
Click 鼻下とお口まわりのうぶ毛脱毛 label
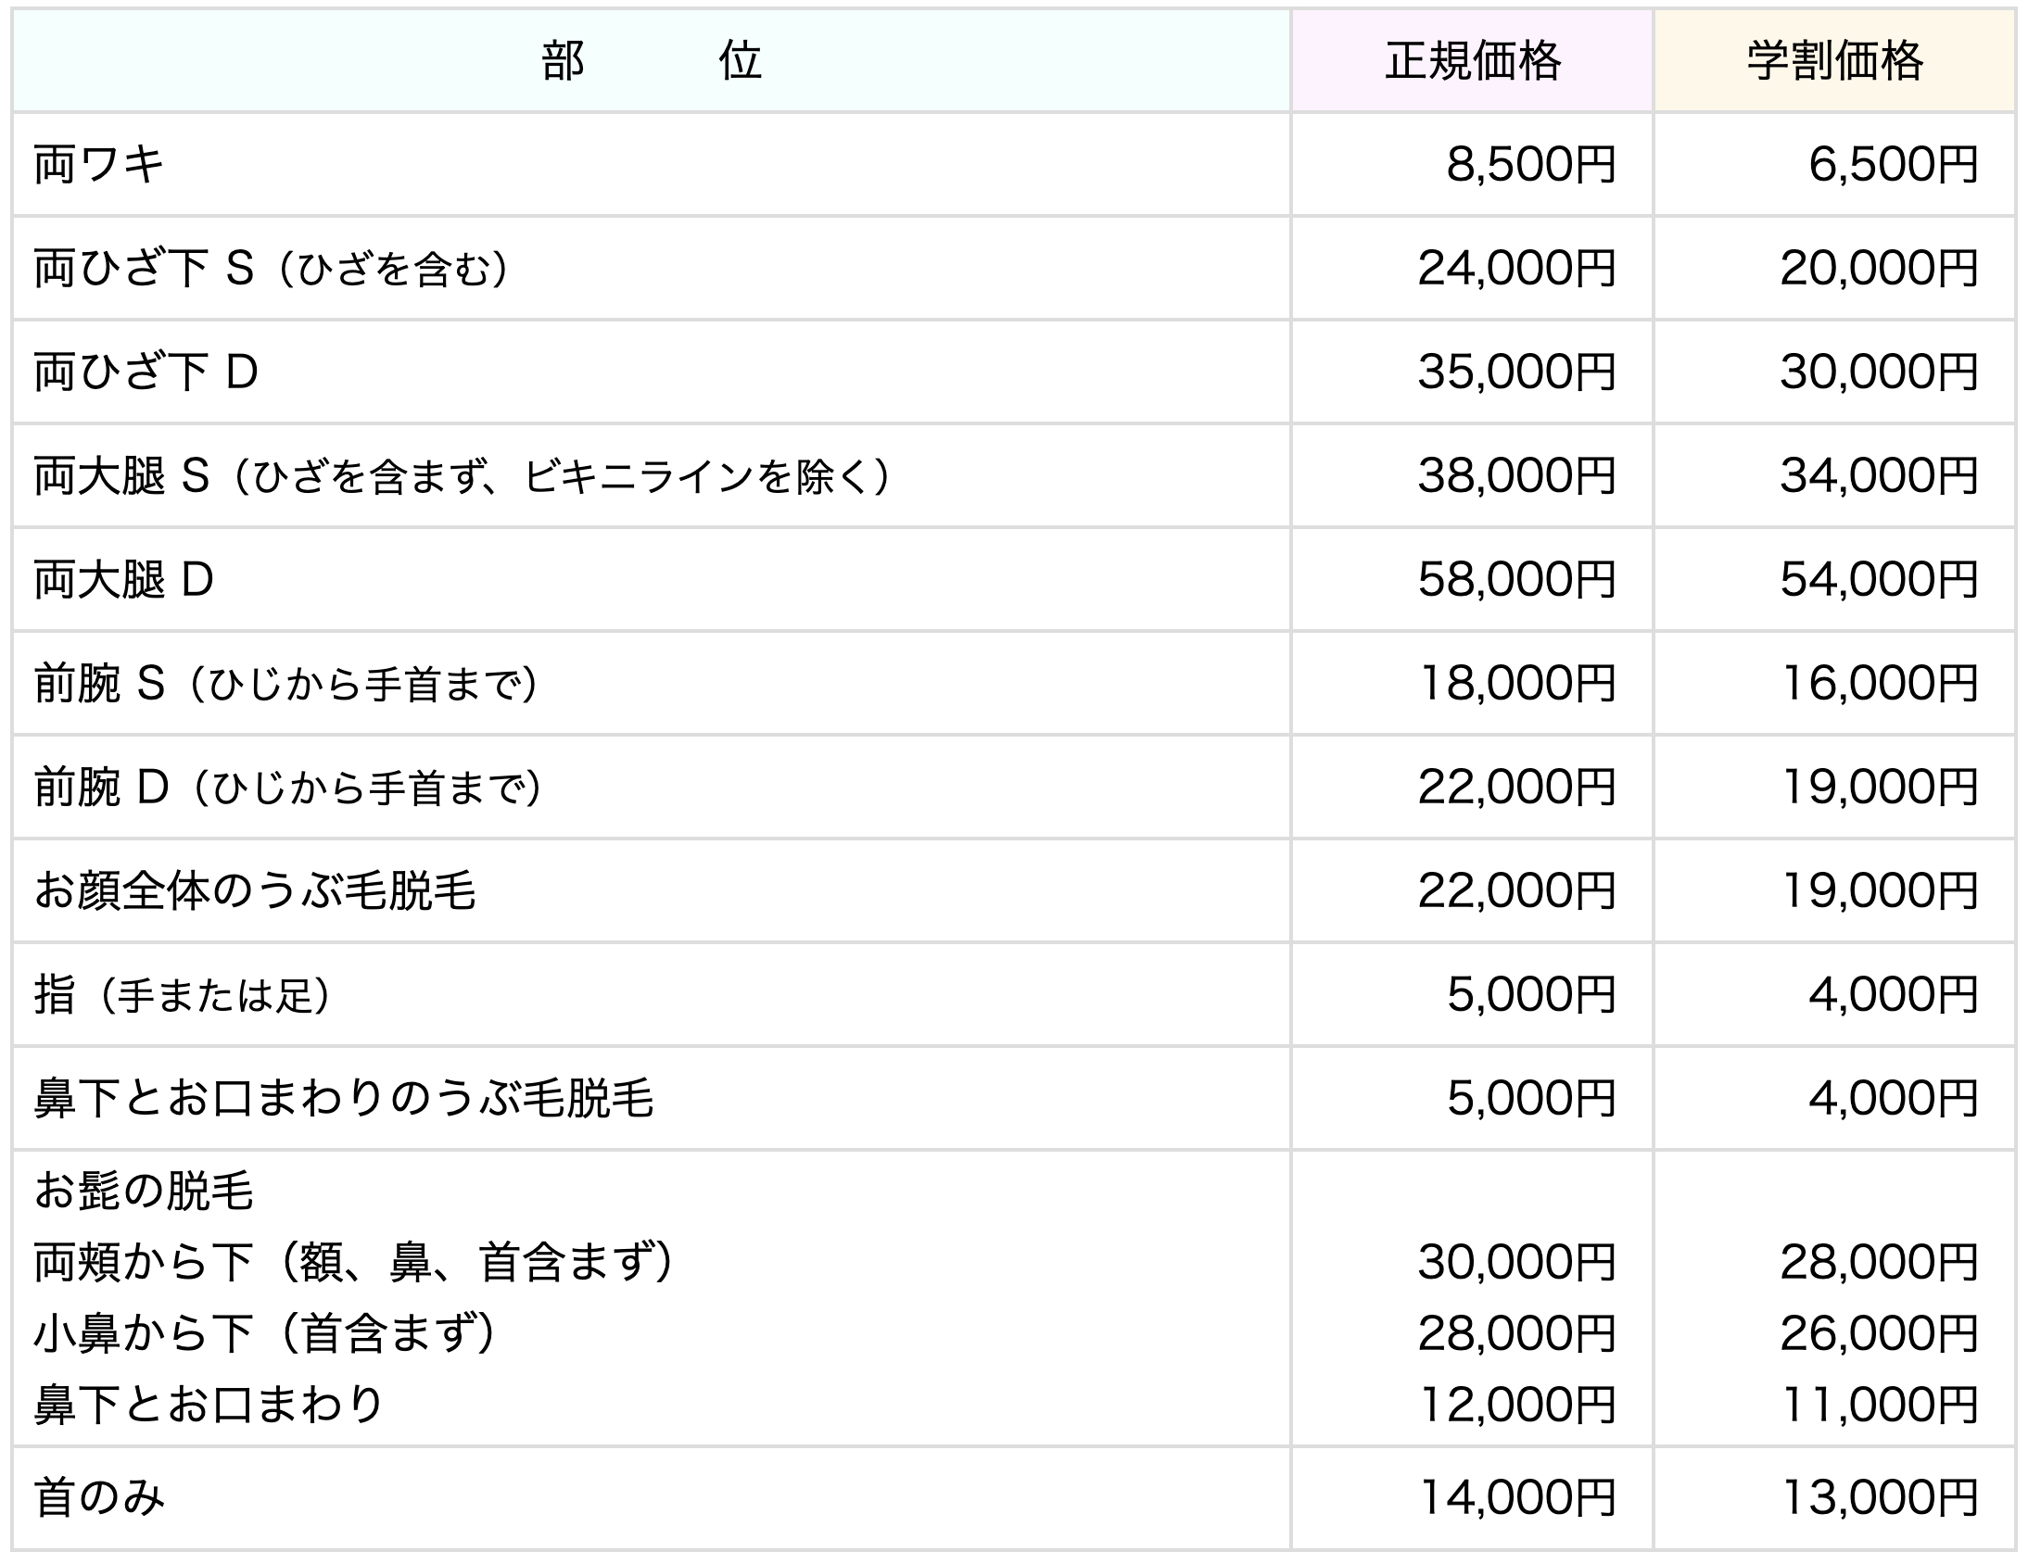(x=344, y=1099)
